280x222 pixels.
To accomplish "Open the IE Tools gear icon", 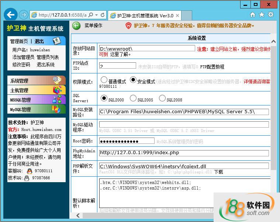I will tap(271, 15).
